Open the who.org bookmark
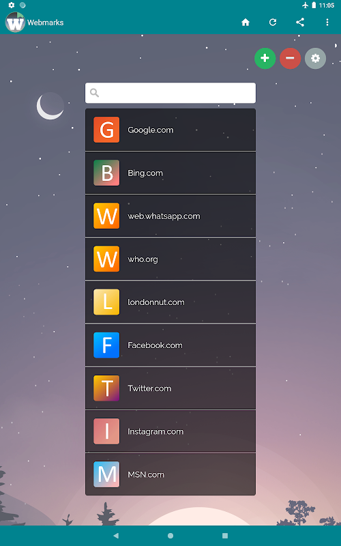Viewport: 341px width, 546px height. click(170, 259)
